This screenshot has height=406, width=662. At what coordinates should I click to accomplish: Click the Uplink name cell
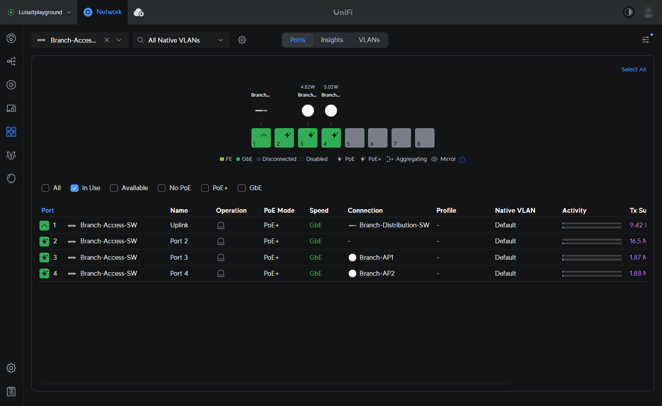coord(180,225)
